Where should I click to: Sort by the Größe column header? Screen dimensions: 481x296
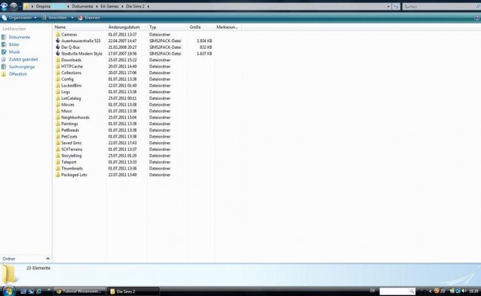[201, 27]
